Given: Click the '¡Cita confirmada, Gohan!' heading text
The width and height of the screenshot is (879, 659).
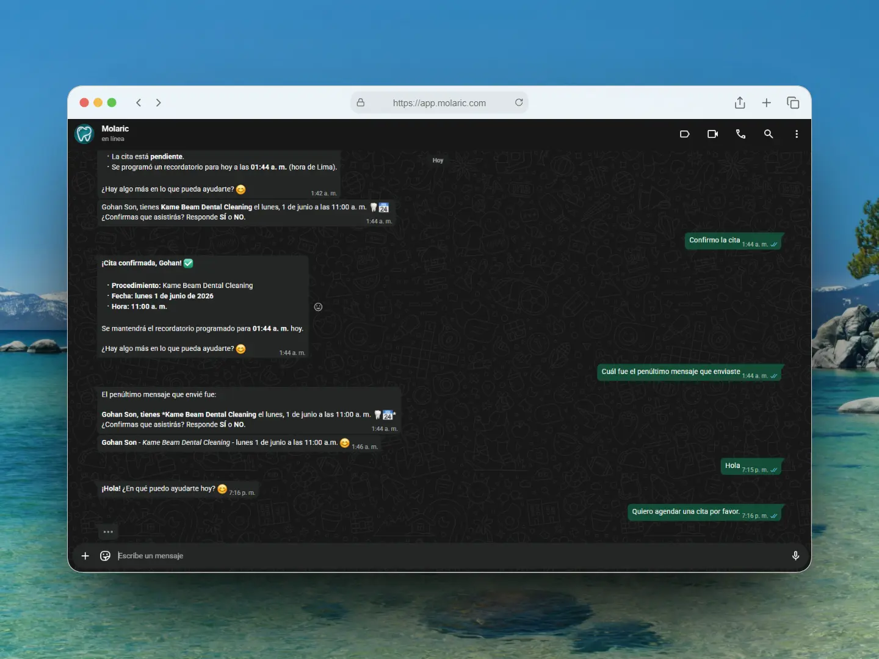Looking at the screenshot, I should [142, 263].
